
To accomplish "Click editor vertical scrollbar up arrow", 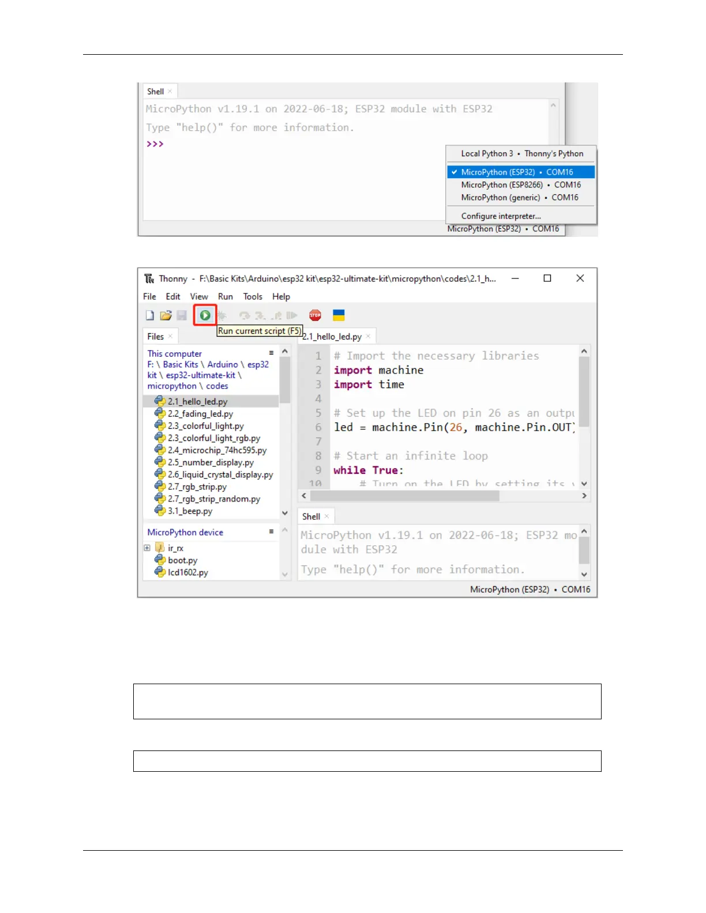I will click(584, 350).
